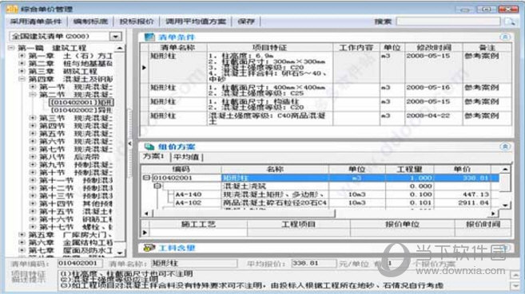Click the 清单条件 panel icon
The image size is (525, 294).
[x=149, y=37]
